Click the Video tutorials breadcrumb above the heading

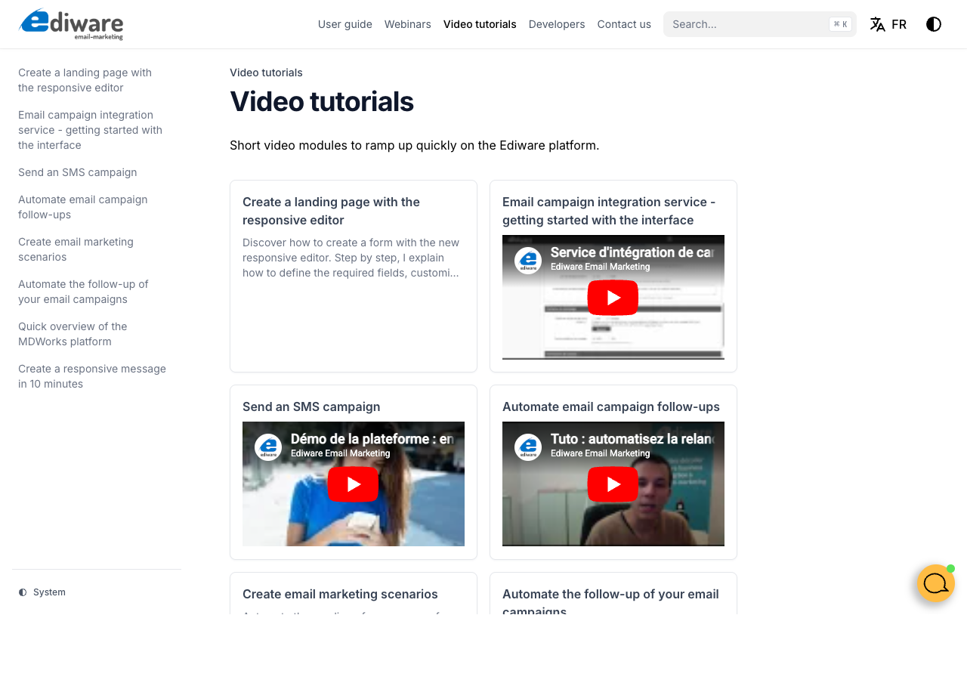[x=266, y=73]
